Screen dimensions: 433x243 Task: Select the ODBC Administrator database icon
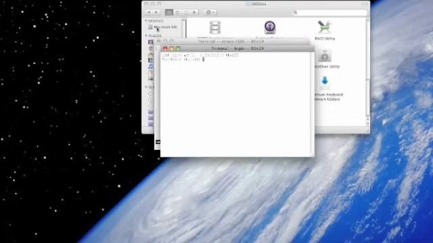(215, 28)
